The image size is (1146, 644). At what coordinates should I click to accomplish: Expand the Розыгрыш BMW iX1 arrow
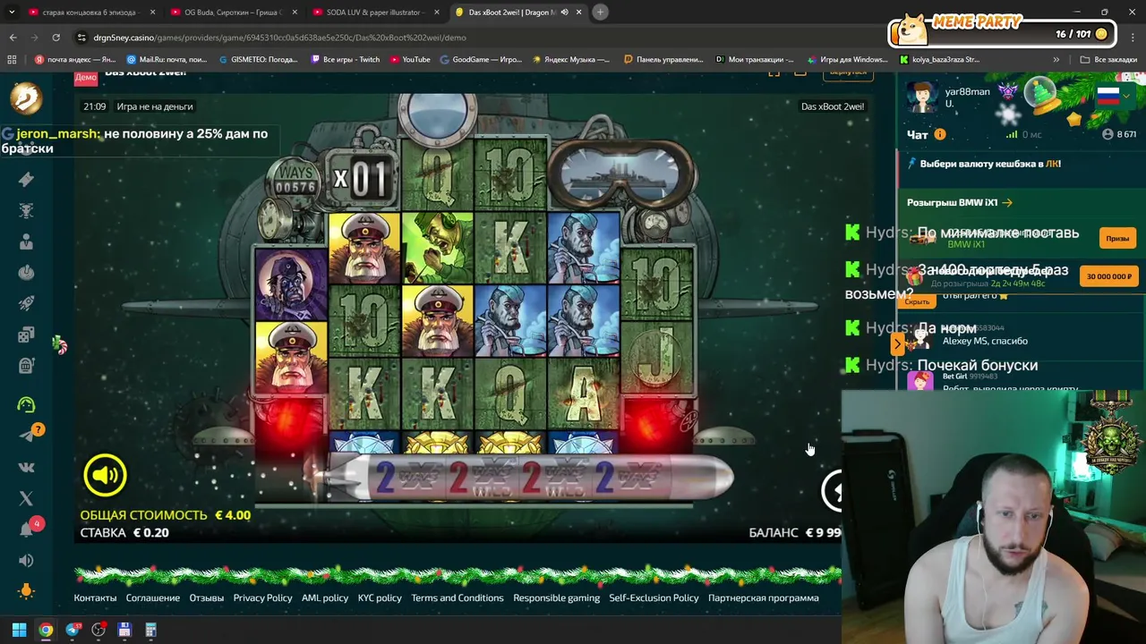1007,203
